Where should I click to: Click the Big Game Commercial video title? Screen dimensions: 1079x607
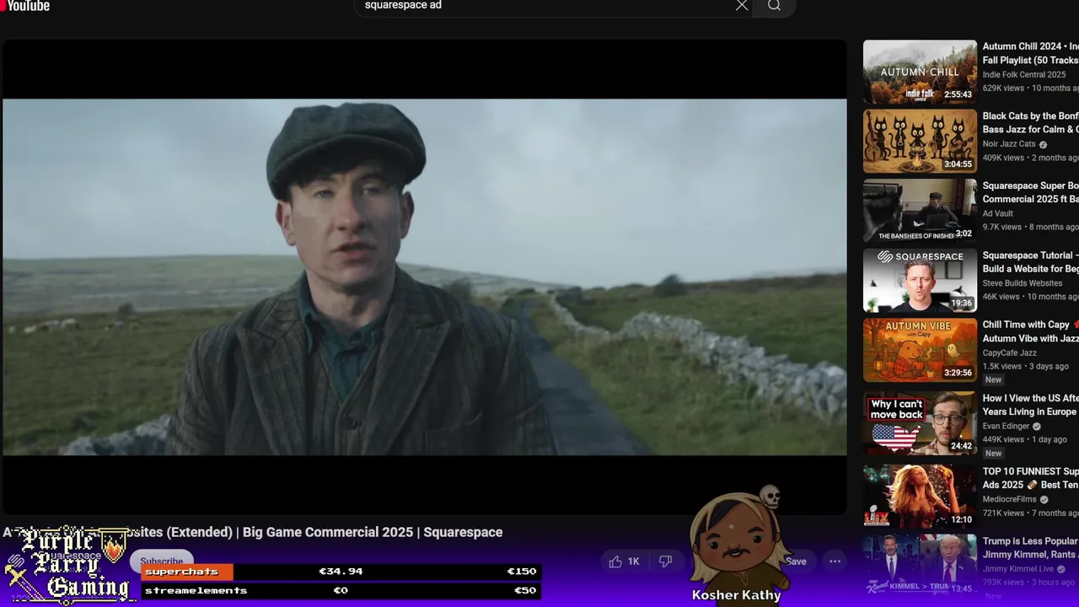tap(252, 532)
